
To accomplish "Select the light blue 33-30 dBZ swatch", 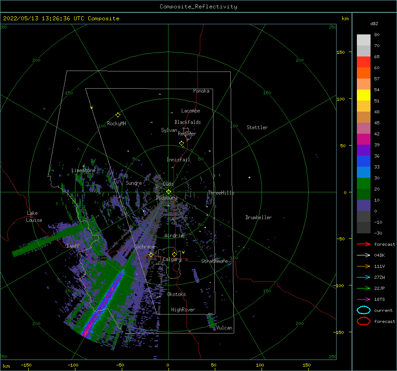I will coord(363,172).
